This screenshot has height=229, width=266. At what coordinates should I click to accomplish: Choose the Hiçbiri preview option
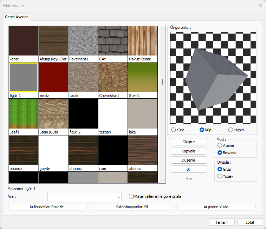click(231, 130)
